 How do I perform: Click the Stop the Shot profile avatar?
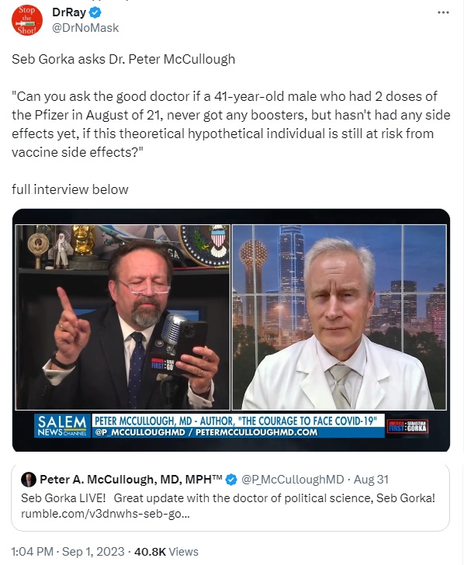pyautogui.click(x=27, y=20)
